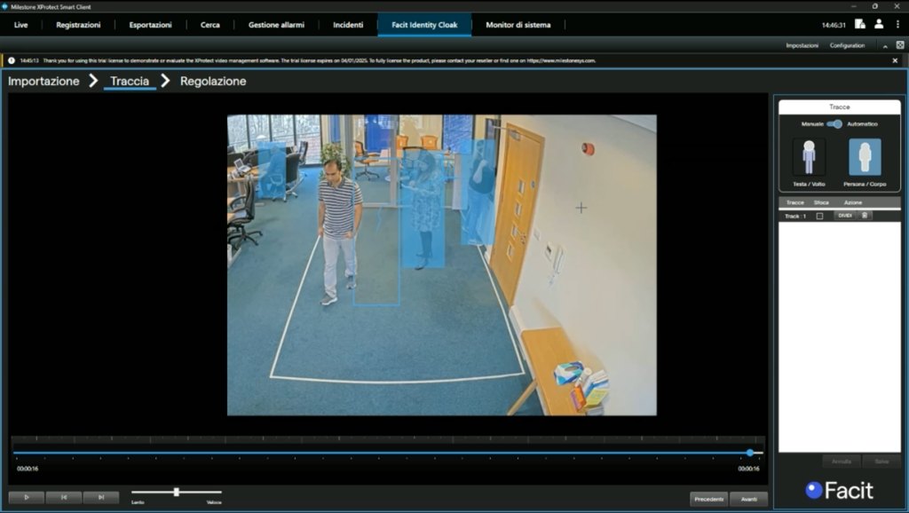The height and width of the screenshot is (513, 909).
Task: Select the Testa / Volto tracking icon
Action: click(x=809, y=156)
